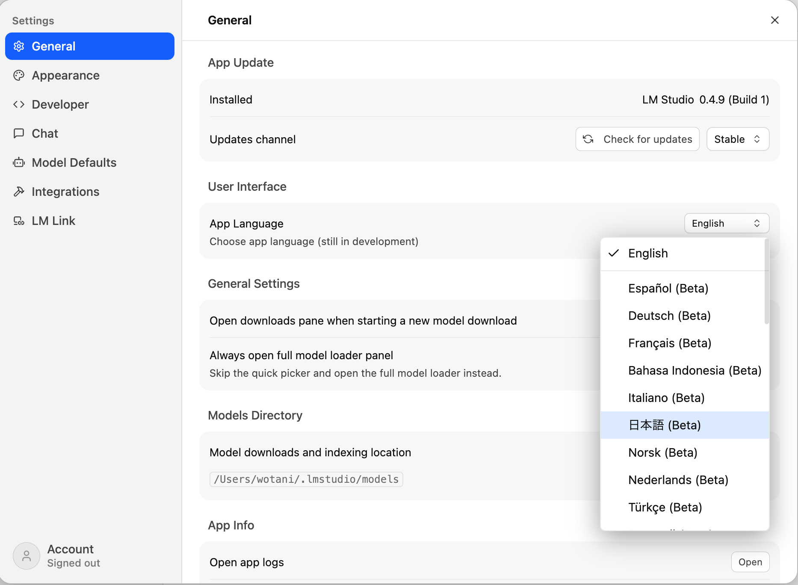Viewport: 798px width, 585px height.
Task: Close the Settings dialog
Action: click(774, 20)
